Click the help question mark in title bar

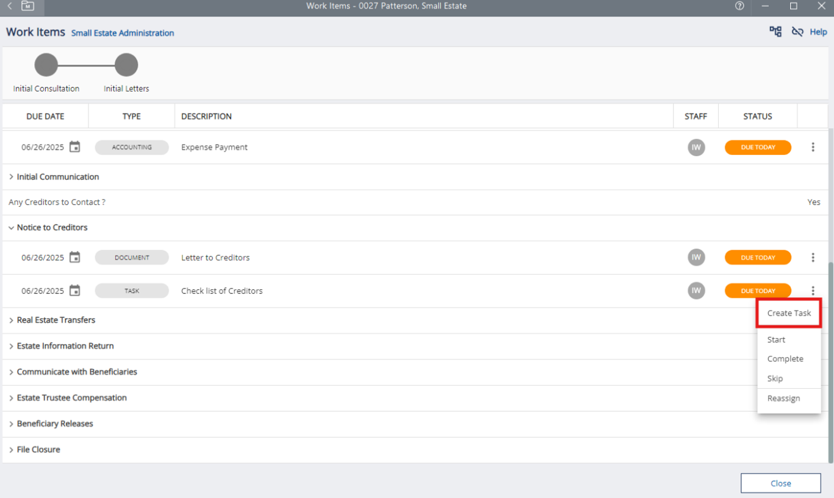[x=739, y=6]
